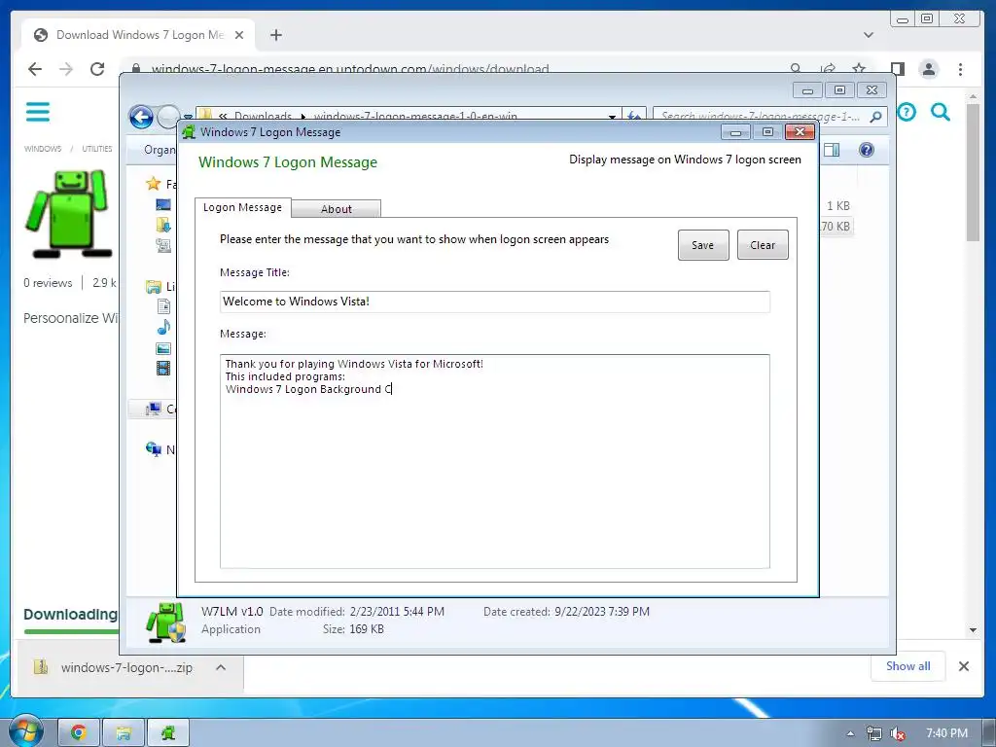Image resolution: width=996 pixels, height=747 pixels.
Task: Click Chrome's back navigation arrow
Action: click(x=35, y=69)
